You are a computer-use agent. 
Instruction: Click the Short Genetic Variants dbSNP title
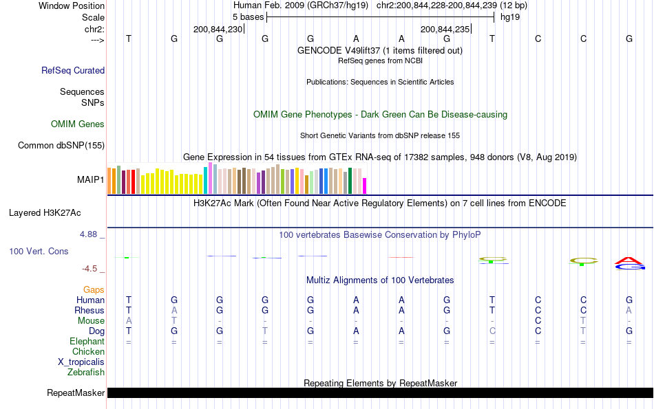click(380, 135)
